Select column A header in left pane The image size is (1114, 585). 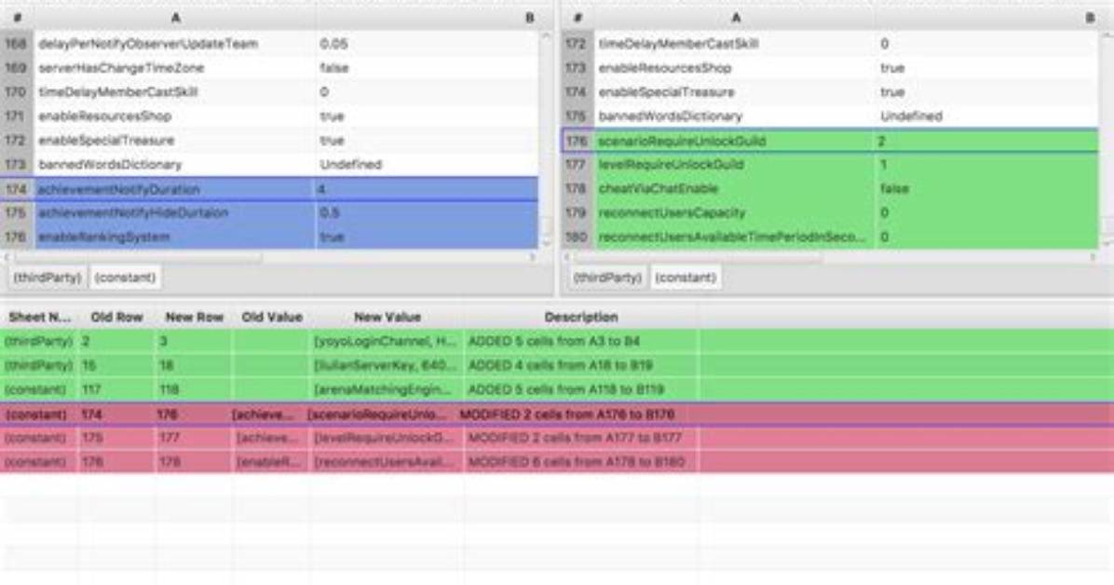coord(175,18)
